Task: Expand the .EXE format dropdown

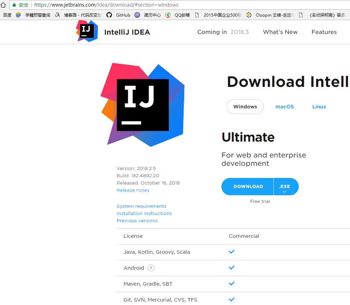Action: coord(286,186)
